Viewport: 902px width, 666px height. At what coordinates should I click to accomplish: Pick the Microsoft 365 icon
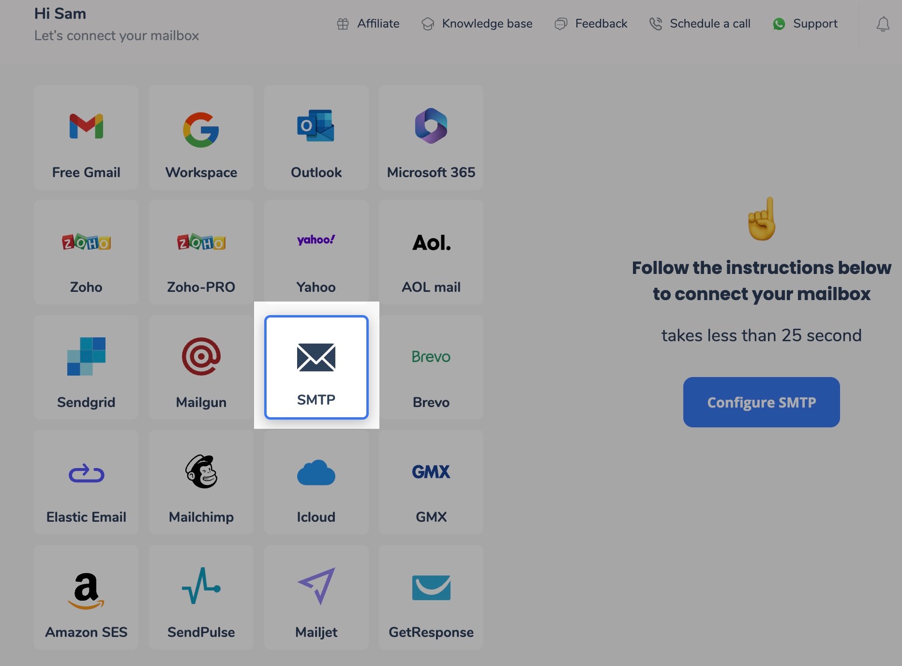coord(430,127)
